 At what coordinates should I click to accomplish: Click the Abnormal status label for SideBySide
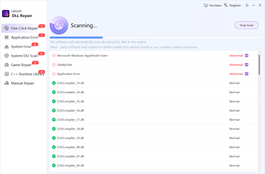(x=236, y=65)
